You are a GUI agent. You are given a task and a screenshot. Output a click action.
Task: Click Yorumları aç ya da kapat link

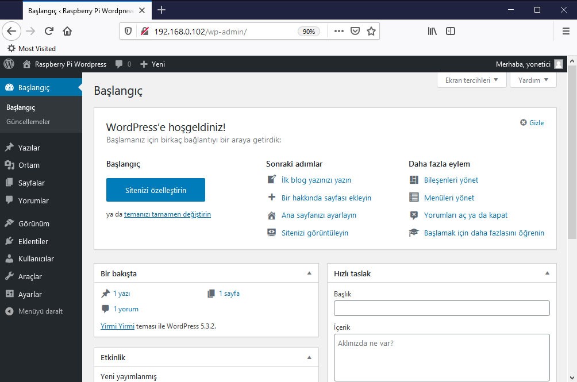click(x=466, y=215)
